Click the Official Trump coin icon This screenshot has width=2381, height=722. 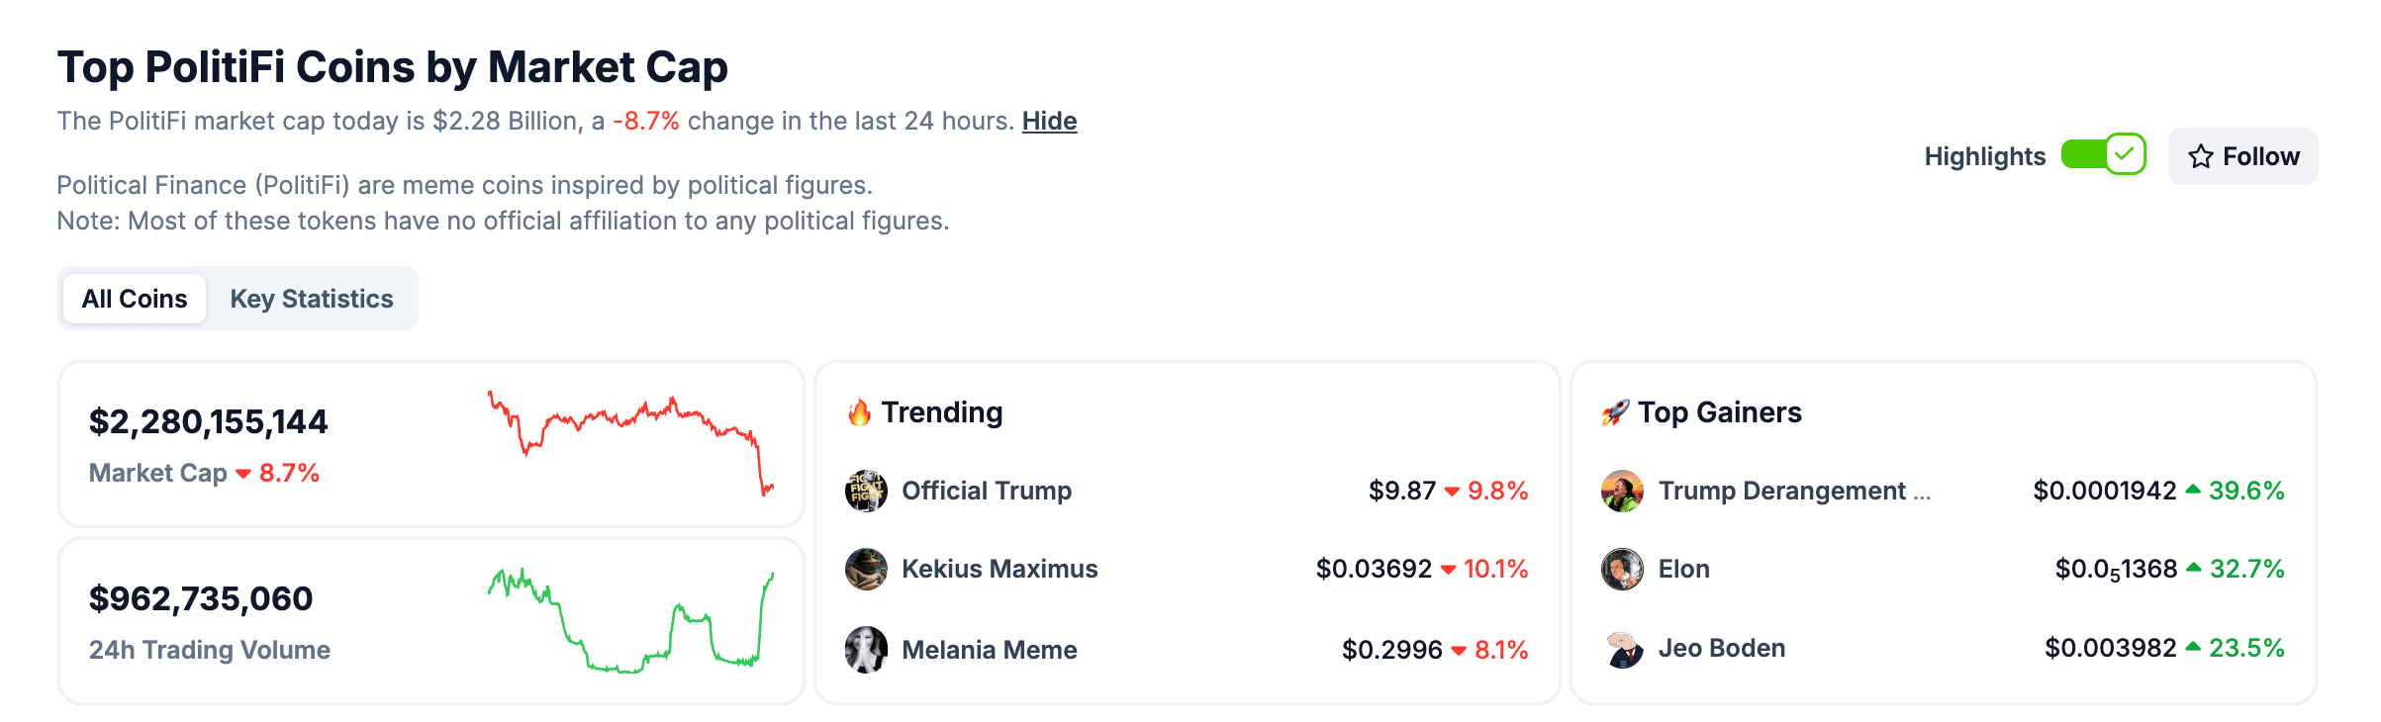(x=866, y=491)
